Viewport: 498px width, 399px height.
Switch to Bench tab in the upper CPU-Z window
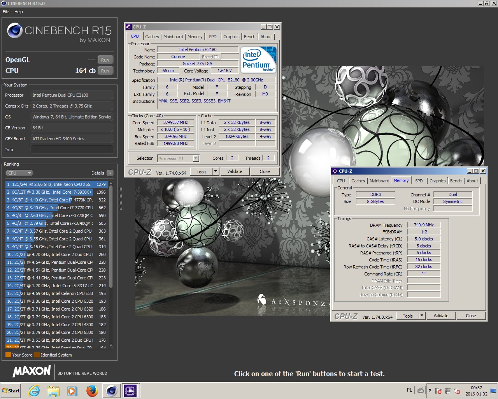point(250,37)
